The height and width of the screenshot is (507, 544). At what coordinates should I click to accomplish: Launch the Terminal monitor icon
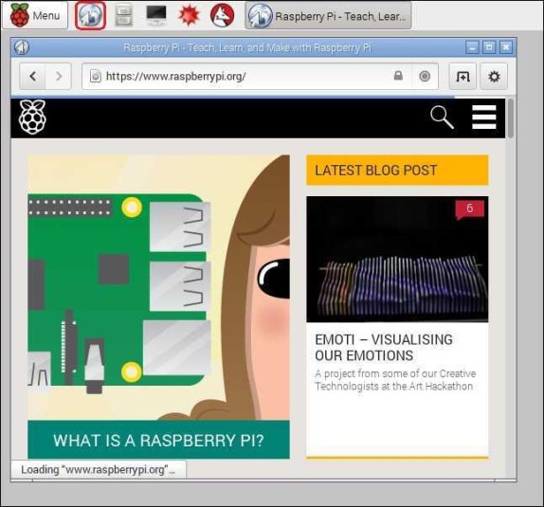pyautogui.click(x=155, y=15)
